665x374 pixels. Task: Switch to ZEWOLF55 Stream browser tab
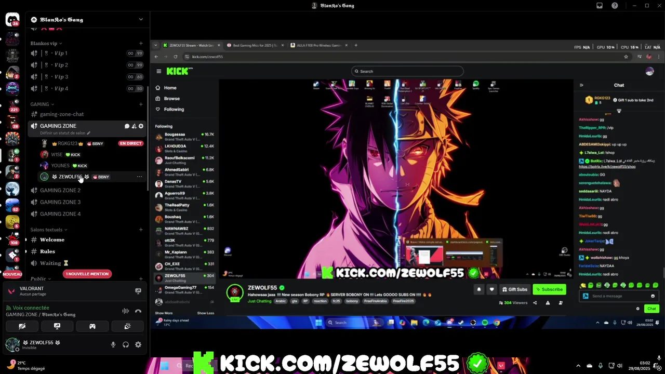point(192,45)
